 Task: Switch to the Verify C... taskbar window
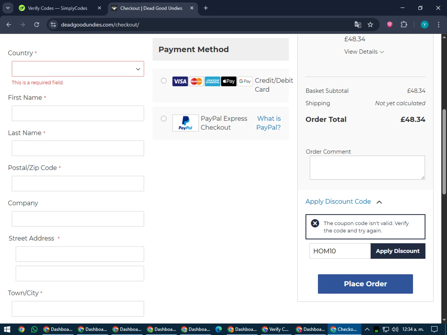coord(275,329)
